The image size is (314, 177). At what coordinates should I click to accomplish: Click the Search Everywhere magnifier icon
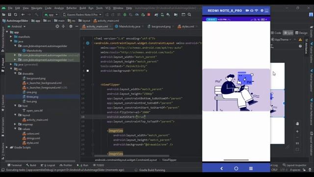coord(189,15)
